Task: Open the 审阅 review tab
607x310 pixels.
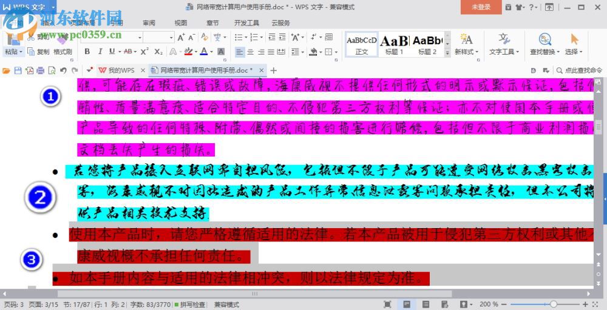Action: (149, 23)
